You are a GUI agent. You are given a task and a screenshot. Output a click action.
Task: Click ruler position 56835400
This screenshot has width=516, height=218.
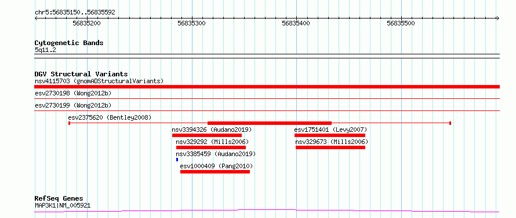pos(296,23)
